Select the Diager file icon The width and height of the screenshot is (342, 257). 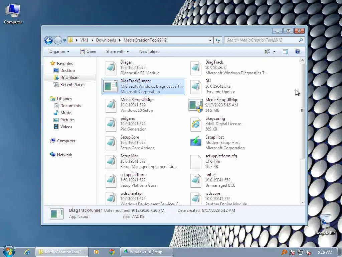coord(111,68)
